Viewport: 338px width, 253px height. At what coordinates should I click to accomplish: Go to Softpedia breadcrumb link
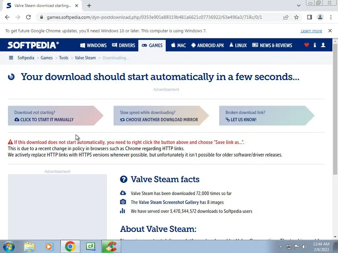click(26, 58)
